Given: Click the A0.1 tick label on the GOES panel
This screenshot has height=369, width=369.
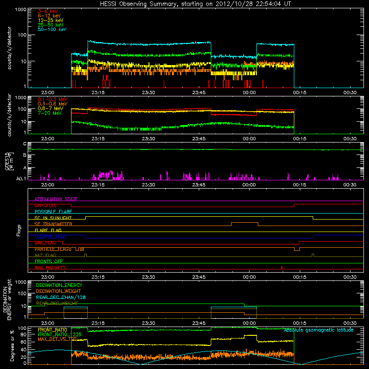Looking at the screenshot, I should point(21,179).
